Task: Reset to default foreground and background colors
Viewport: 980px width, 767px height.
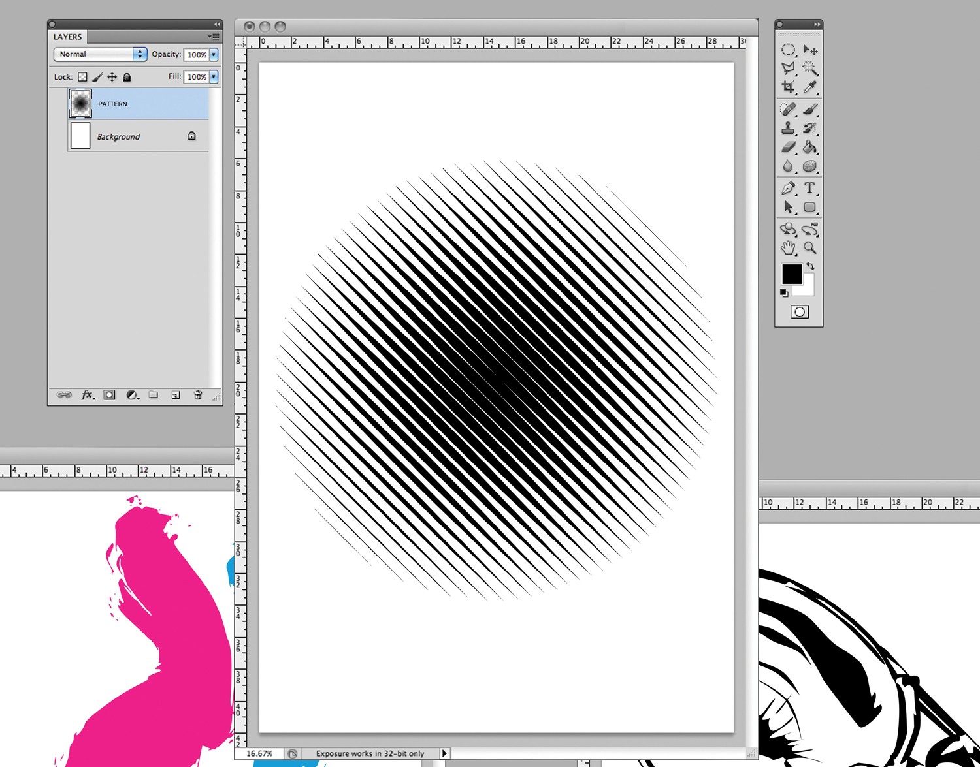Action: coord(784,293)
